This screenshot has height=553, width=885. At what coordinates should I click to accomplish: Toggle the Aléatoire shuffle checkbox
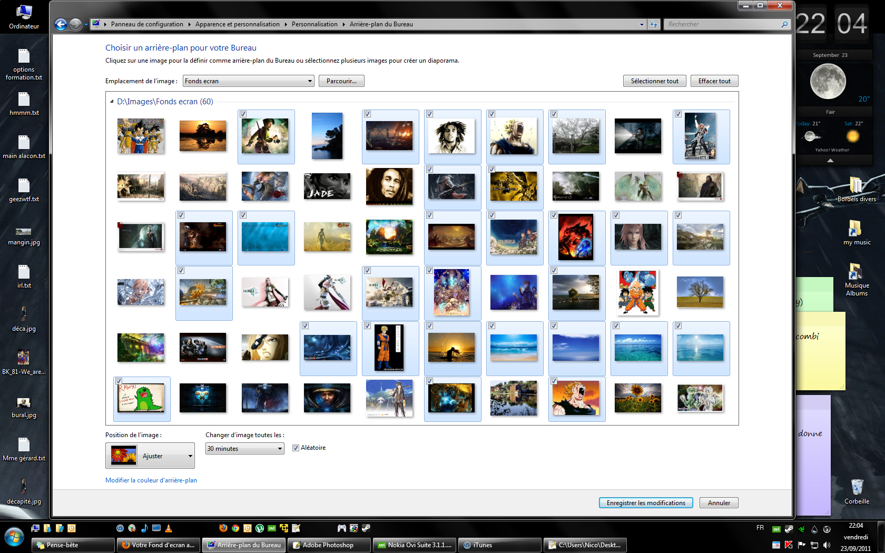pos(296,448)
